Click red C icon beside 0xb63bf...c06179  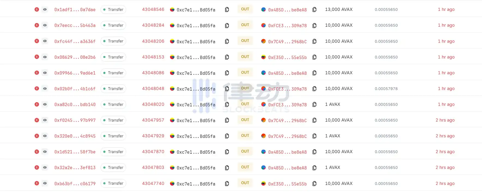coord(37,183)
